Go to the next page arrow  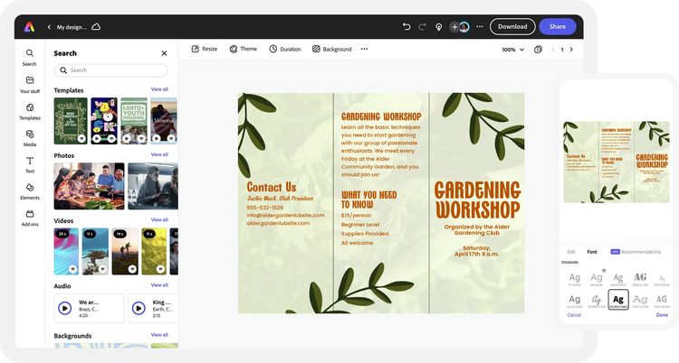tap(572, 50)
